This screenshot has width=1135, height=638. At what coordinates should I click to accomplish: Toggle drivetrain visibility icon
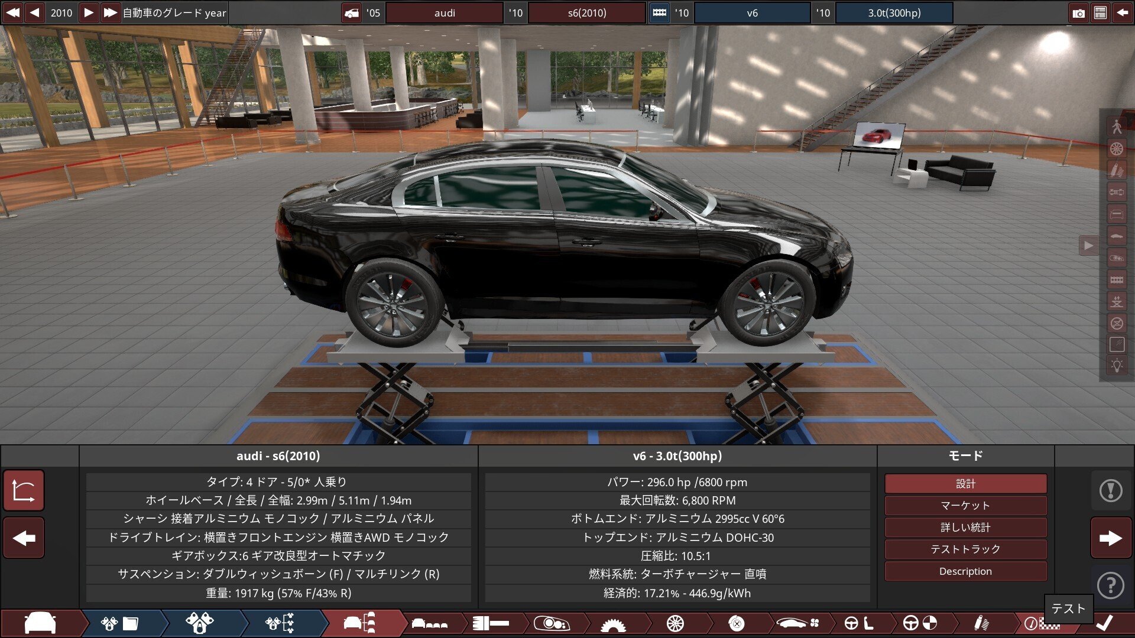[1117, 192]
